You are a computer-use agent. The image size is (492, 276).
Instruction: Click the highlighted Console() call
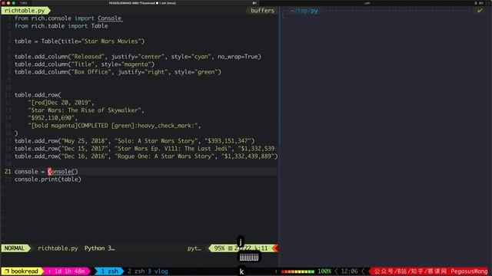[63, 172]
